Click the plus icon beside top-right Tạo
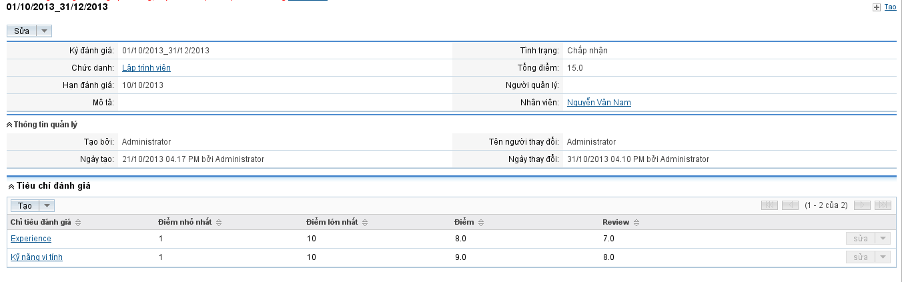Image resolution: width=902 pixels, height=282 pixels. [877, 7]
